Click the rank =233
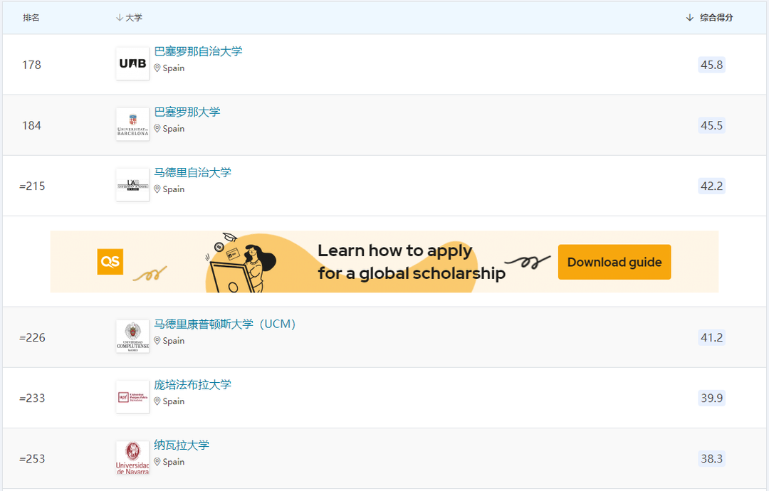This screenshot has width=769, height=491. tap(32, 398)
